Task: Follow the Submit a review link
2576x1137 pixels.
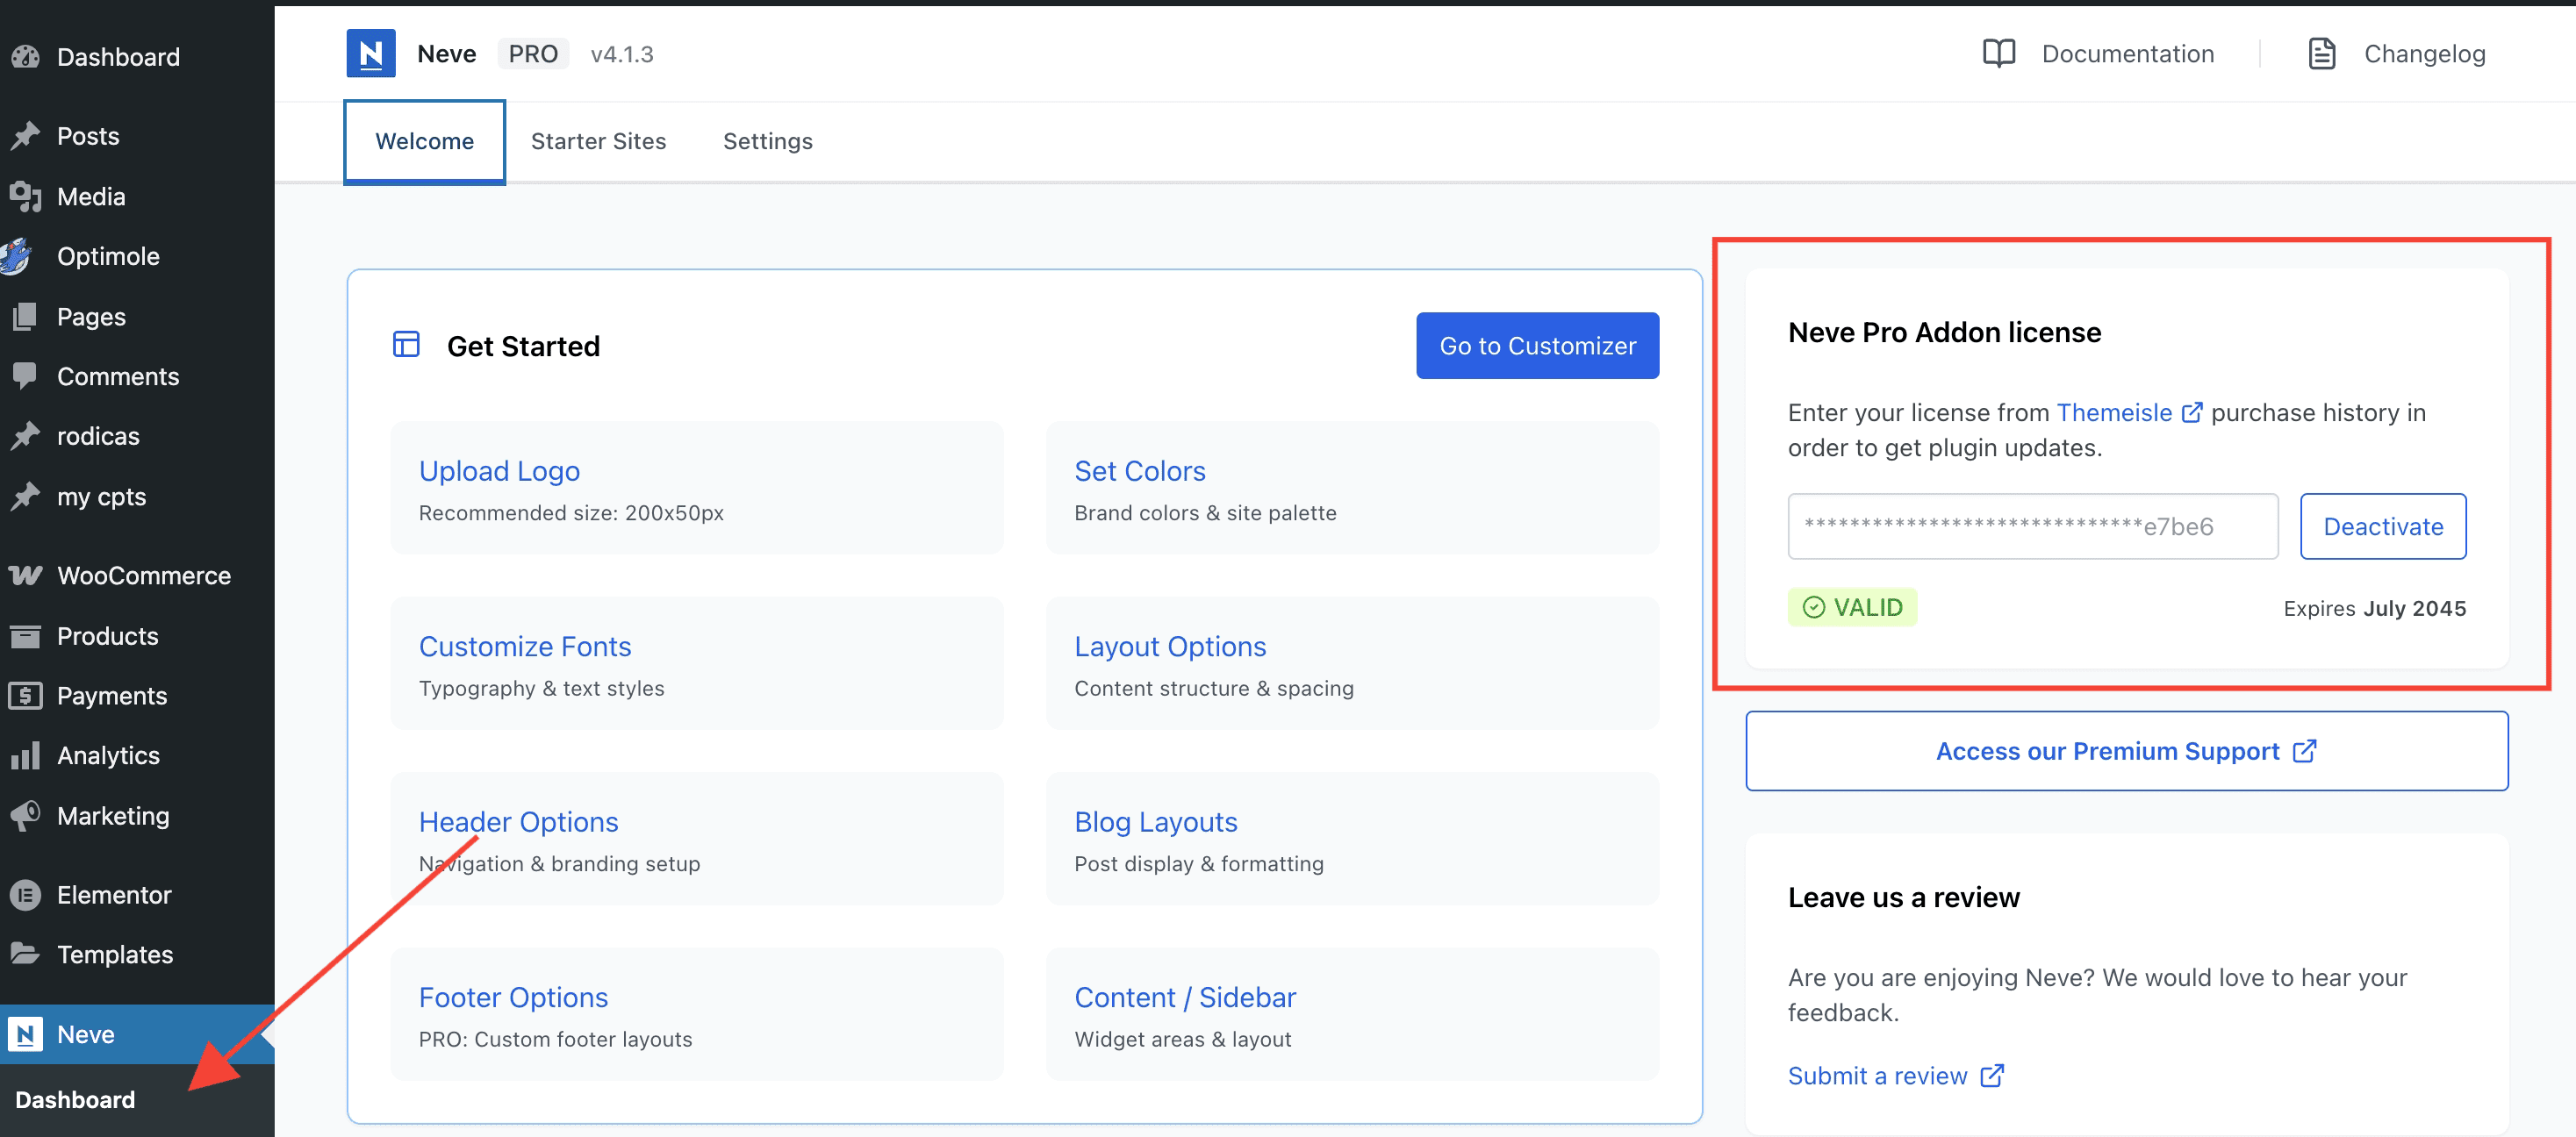Action: coord(1877,1076)
